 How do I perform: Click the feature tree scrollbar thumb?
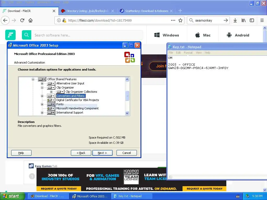pos(127,96)
